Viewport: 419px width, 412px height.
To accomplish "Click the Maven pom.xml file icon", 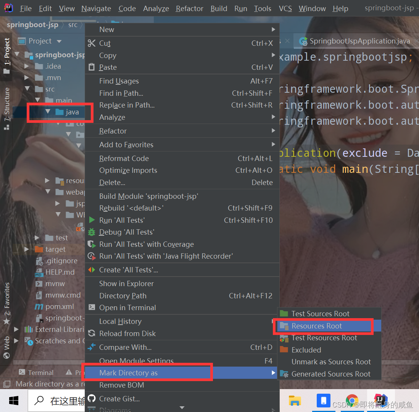I will 39,306.
